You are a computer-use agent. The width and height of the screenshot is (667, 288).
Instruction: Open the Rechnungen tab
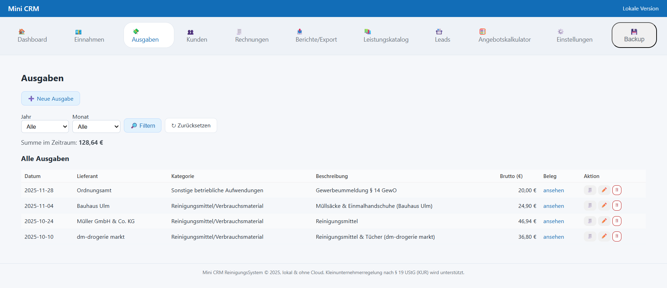[252, 35]
